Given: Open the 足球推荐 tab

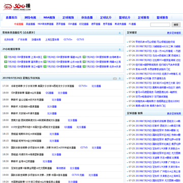Looking at the screenshot, I should click(143, 18).
